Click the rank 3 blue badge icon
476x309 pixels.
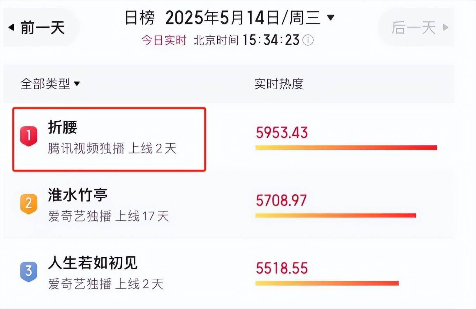29,271
